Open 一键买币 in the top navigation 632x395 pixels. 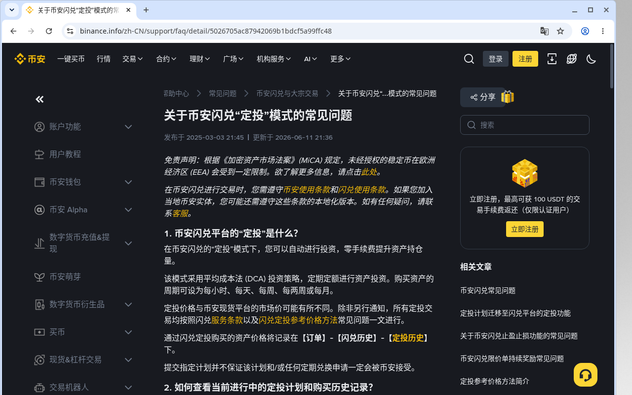point(71,59)
